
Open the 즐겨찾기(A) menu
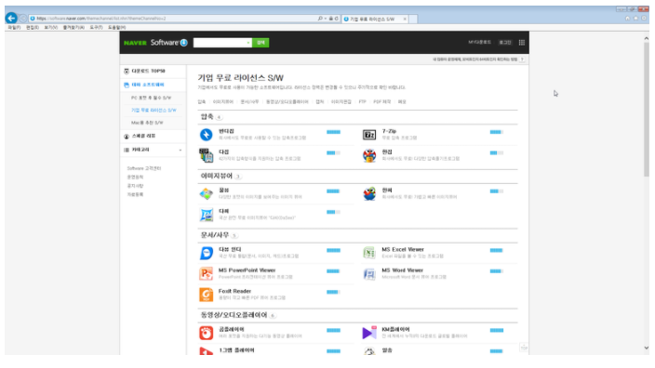tap(74, 28)
